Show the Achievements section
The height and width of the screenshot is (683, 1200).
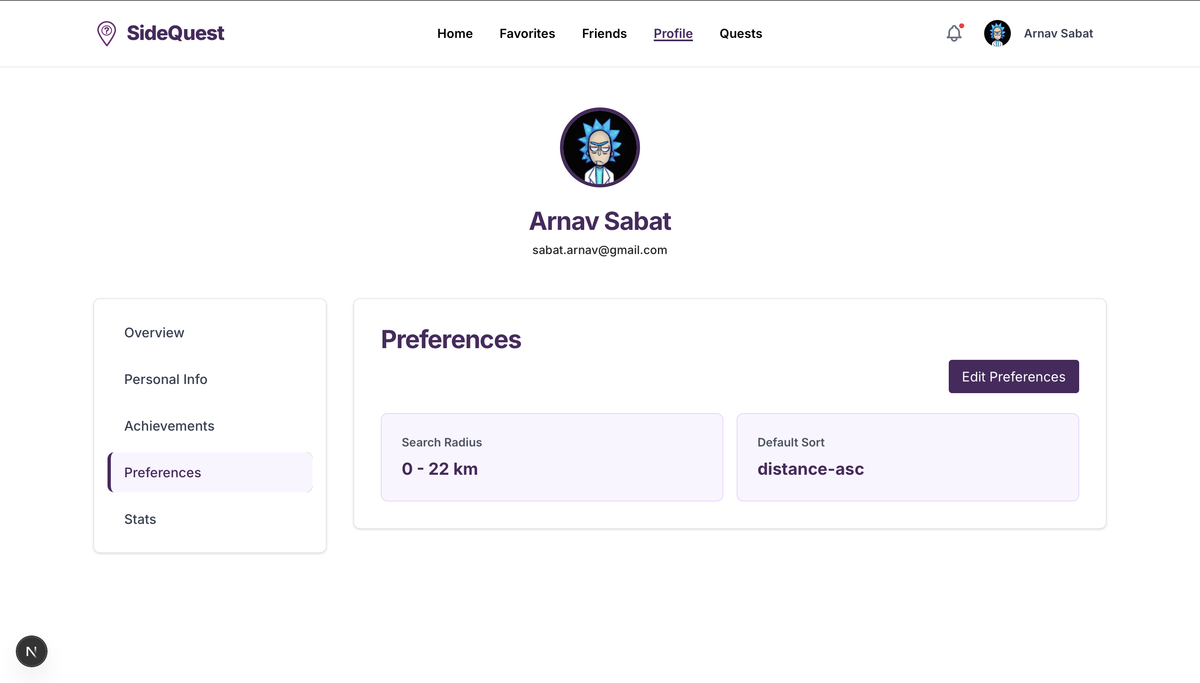(169, 426)
